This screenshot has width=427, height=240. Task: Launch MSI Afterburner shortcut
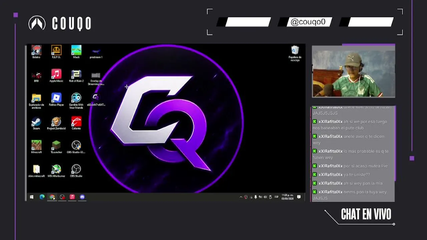[56, 171]
